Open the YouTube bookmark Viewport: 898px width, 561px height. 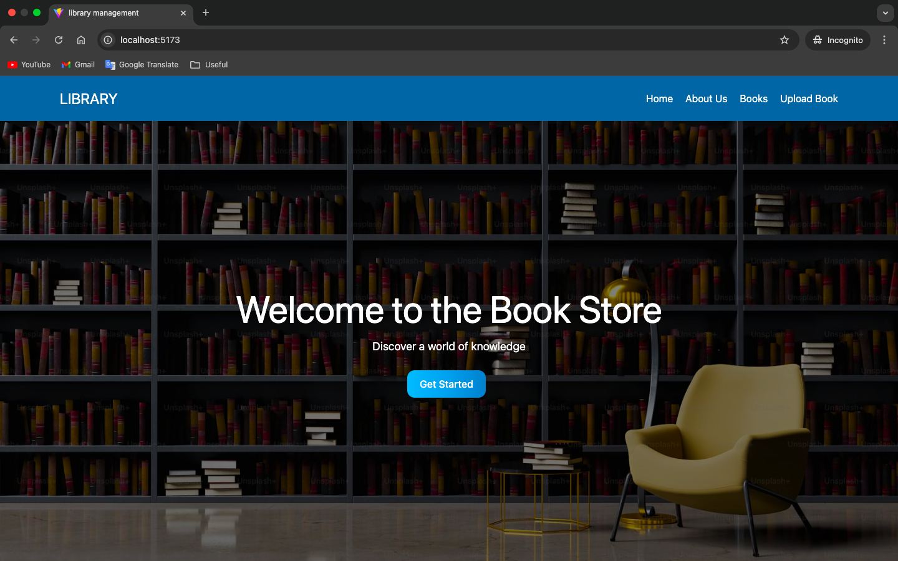click(29, 65)
